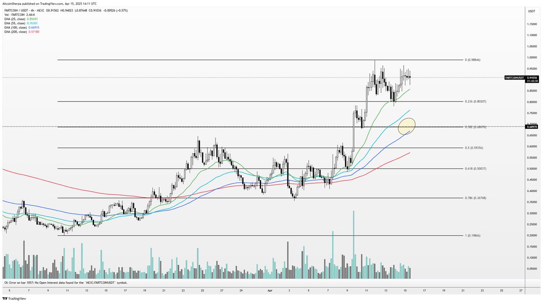The height and width of the screenshot is (303, 543).
Task: Click the 0.75000 price axis label
Action: point(532,113)
